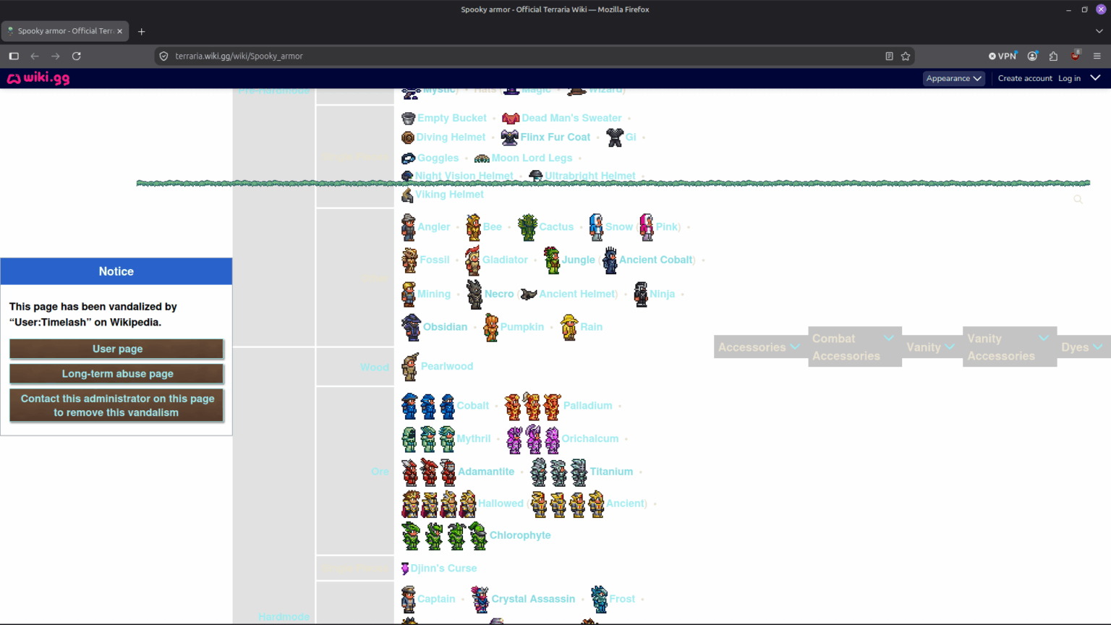Screen dimensions: 1111x625
Task: Click the Bee armor character sprite
Action: click(x=474, y=227)
